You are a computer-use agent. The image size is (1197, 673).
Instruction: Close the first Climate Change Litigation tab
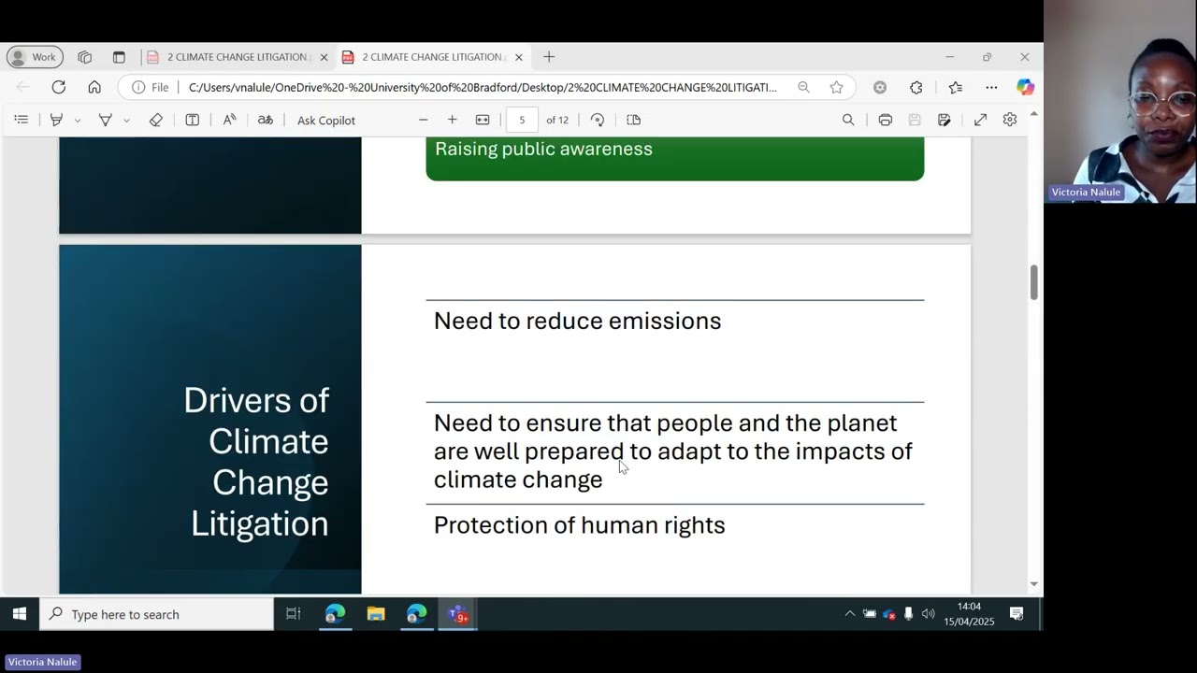coord(324,57)
